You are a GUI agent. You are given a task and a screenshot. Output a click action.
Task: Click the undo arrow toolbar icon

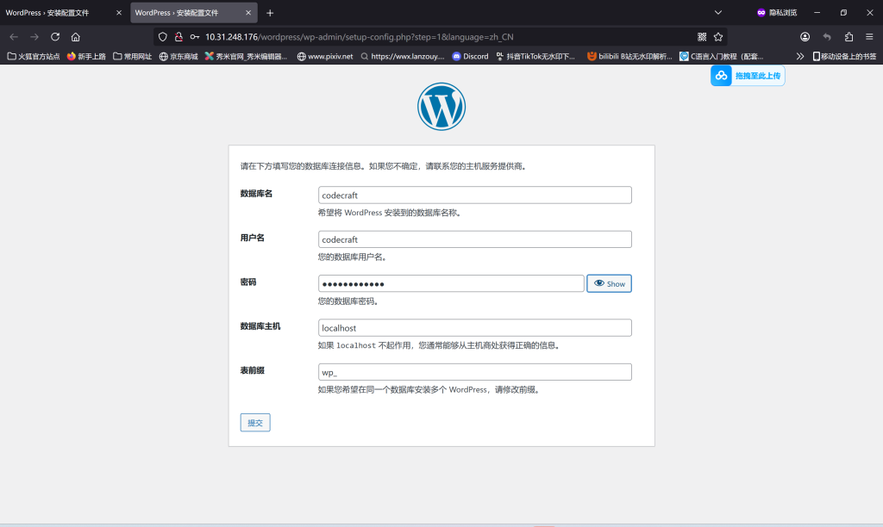click(x=827, y=37)
